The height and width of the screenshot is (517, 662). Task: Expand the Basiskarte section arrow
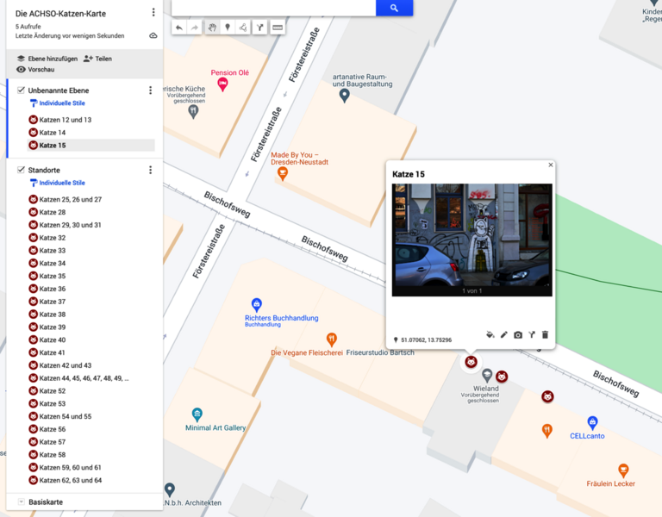21,501
